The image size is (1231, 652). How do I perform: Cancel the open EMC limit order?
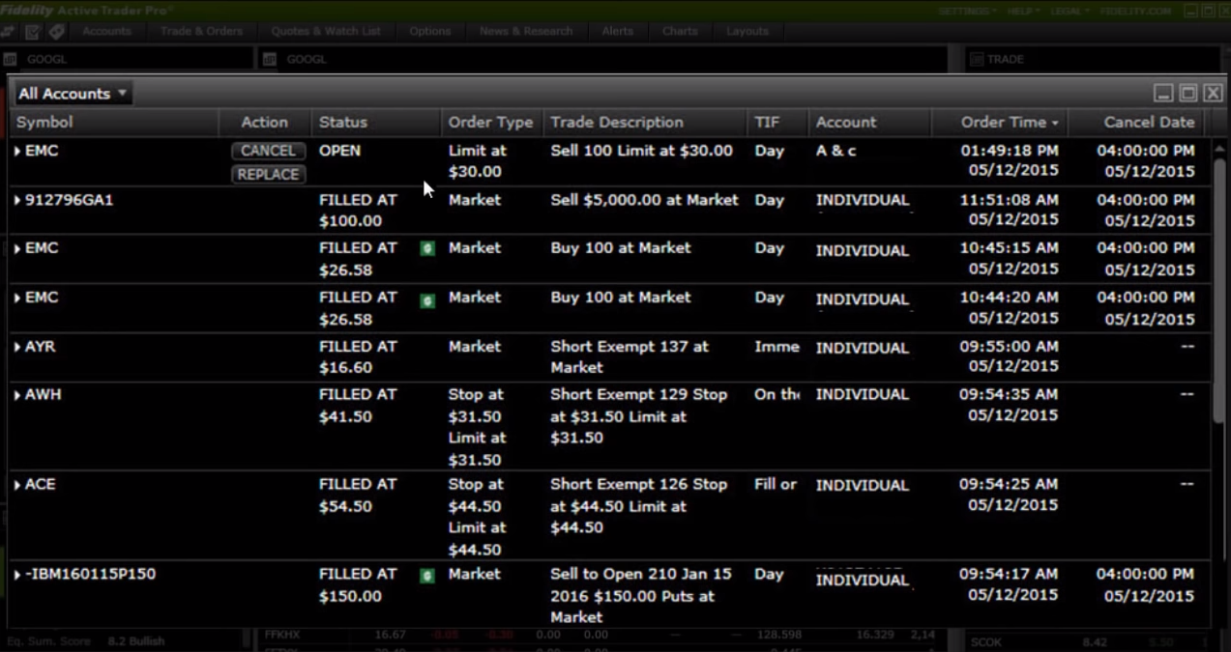tap(268, 151)
